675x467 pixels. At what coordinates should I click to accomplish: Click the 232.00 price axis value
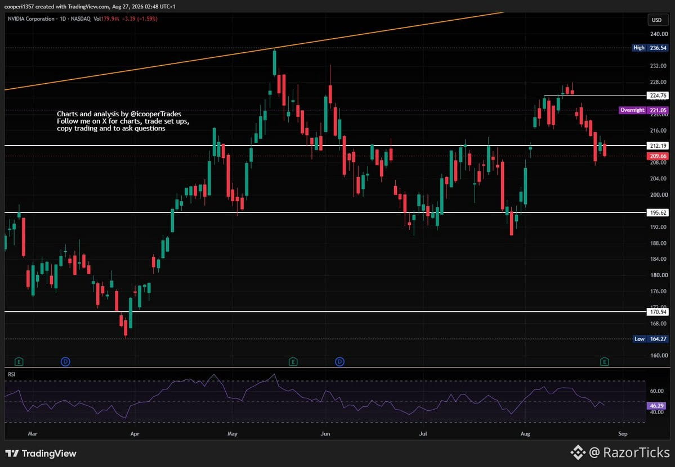coord(659,66)
